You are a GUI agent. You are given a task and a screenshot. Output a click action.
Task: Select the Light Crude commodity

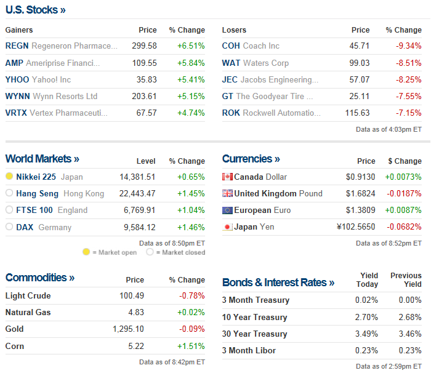tap(28, 296)
